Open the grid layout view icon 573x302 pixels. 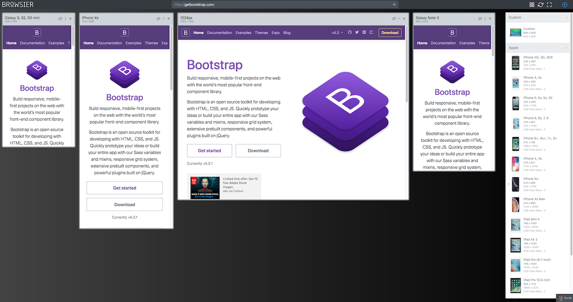point(532,5)
